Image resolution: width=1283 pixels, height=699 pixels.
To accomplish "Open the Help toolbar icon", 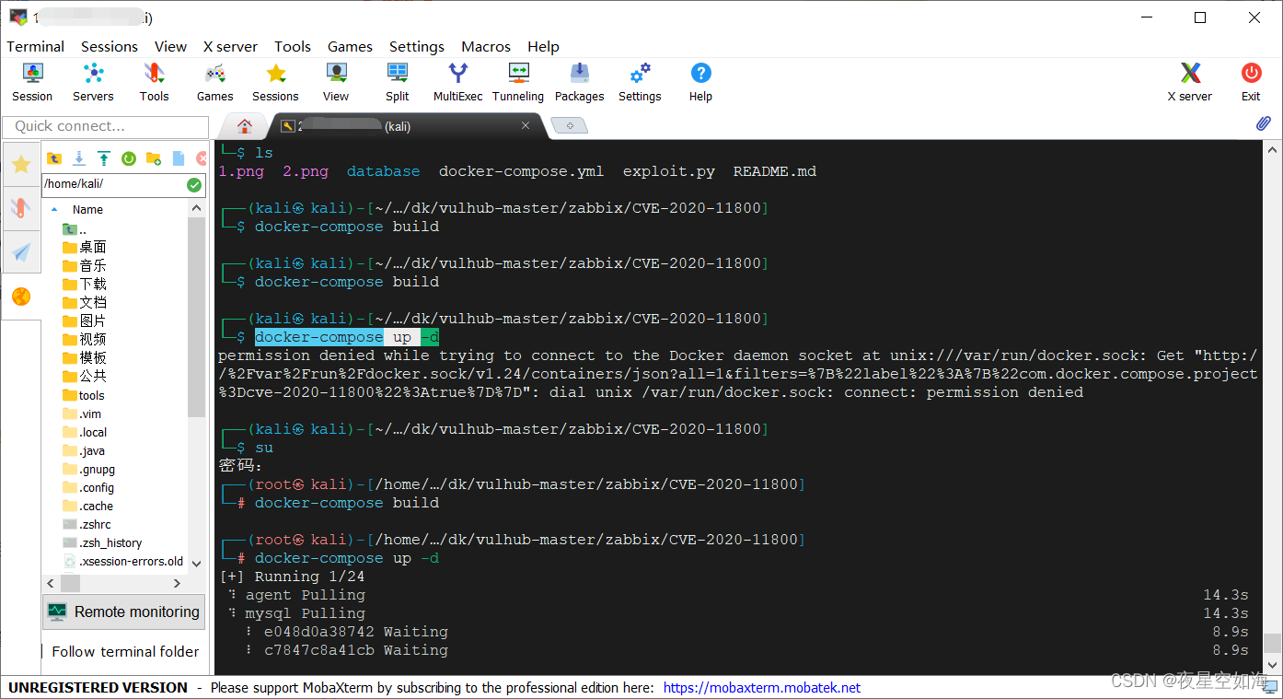I will pos(700,81).
